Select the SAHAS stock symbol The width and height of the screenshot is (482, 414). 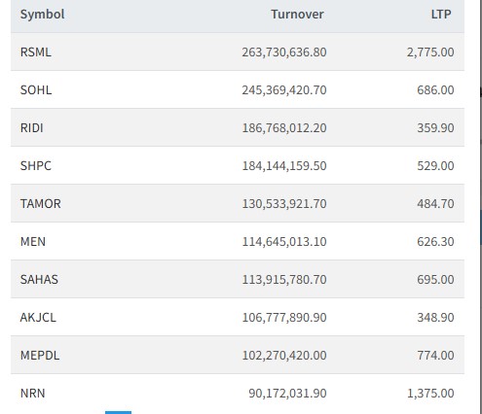(39, 280)
